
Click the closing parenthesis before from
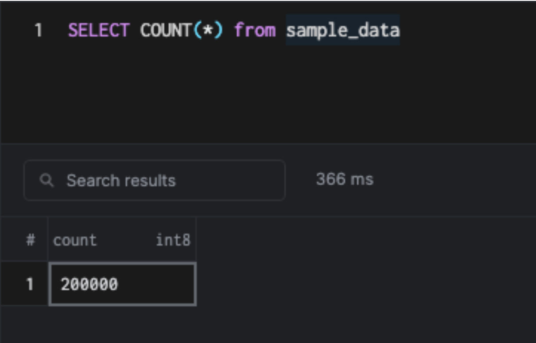[217, 30]
